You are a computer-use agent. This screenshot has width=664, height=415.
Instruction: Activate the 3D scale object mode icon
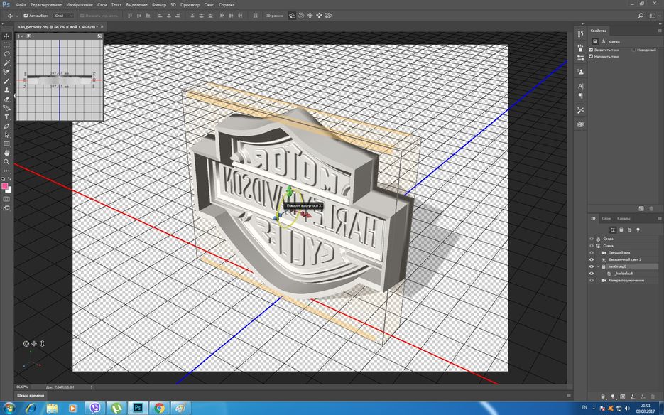click(x=328, y=16)
